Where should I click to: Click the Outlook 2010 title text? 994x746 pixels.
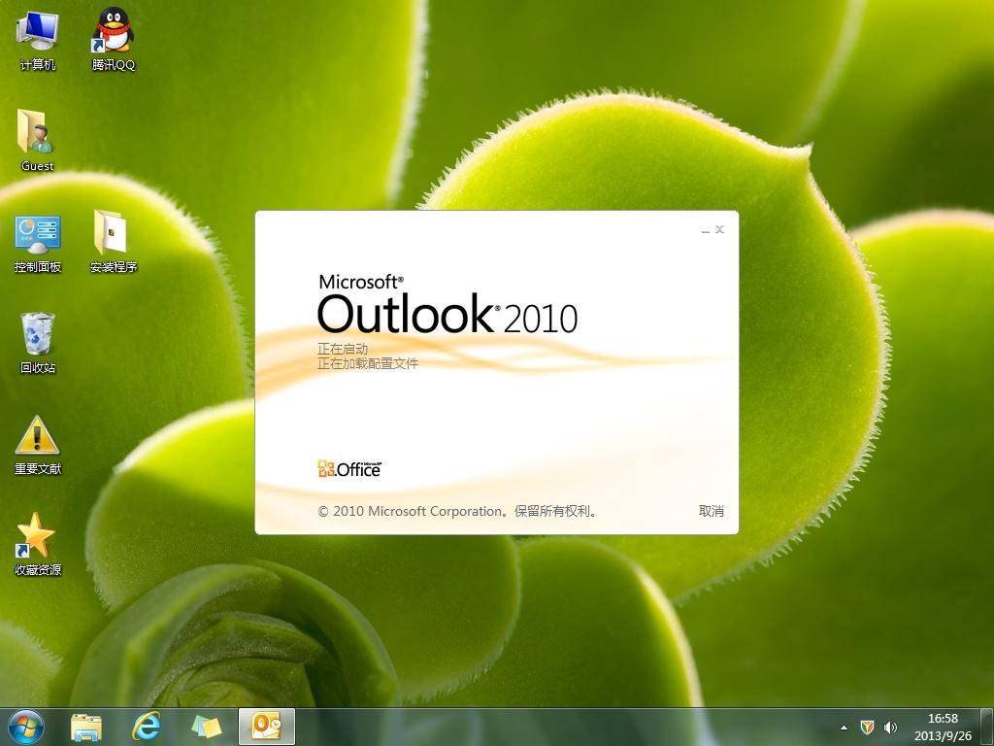pos(447,314)
